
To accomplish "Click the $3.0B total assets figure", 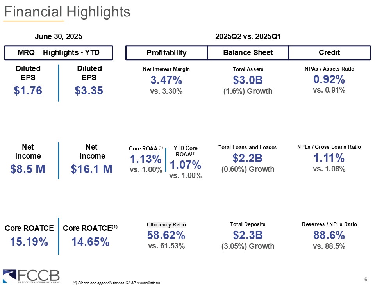I will tap(248, 80).
